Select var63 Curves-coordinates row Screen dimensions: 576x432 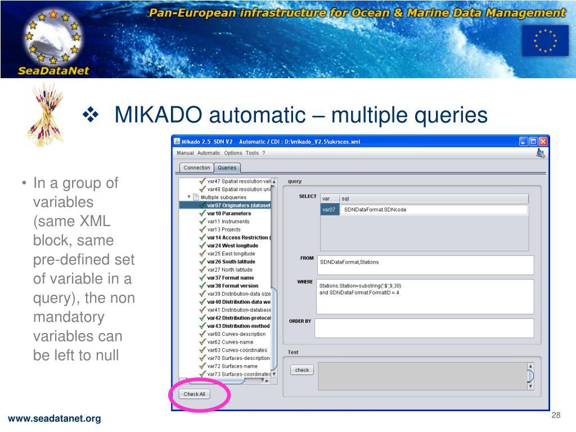(x=233, y=350)
